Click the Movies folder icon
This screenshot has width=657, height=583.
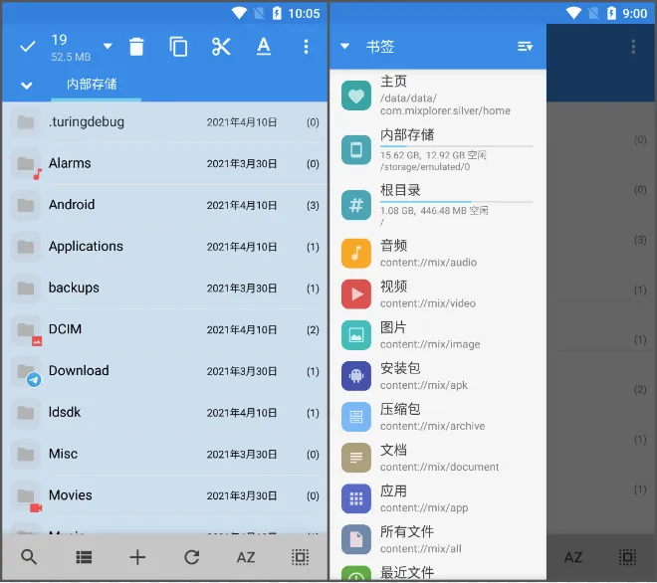26,495
